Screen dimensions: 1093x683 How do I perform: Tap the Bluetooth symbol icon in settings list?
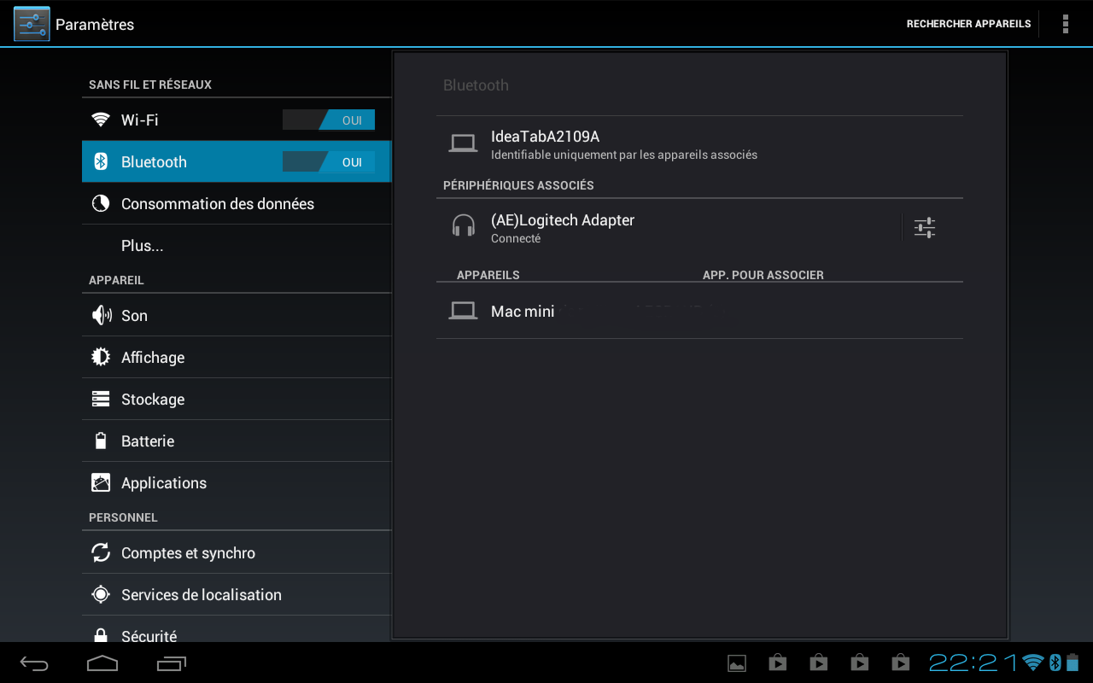(x=101, y=161)
